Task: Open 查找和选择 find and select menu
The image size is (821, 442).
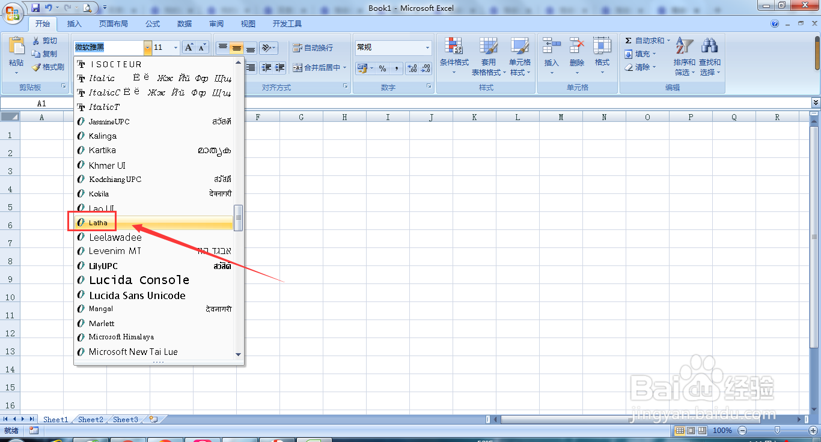Action: tap(709, 56)
